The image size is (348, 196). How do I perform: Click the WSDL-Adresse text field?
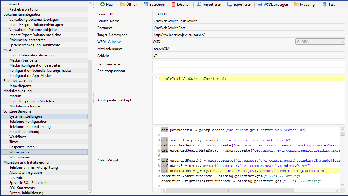[222, 42]
